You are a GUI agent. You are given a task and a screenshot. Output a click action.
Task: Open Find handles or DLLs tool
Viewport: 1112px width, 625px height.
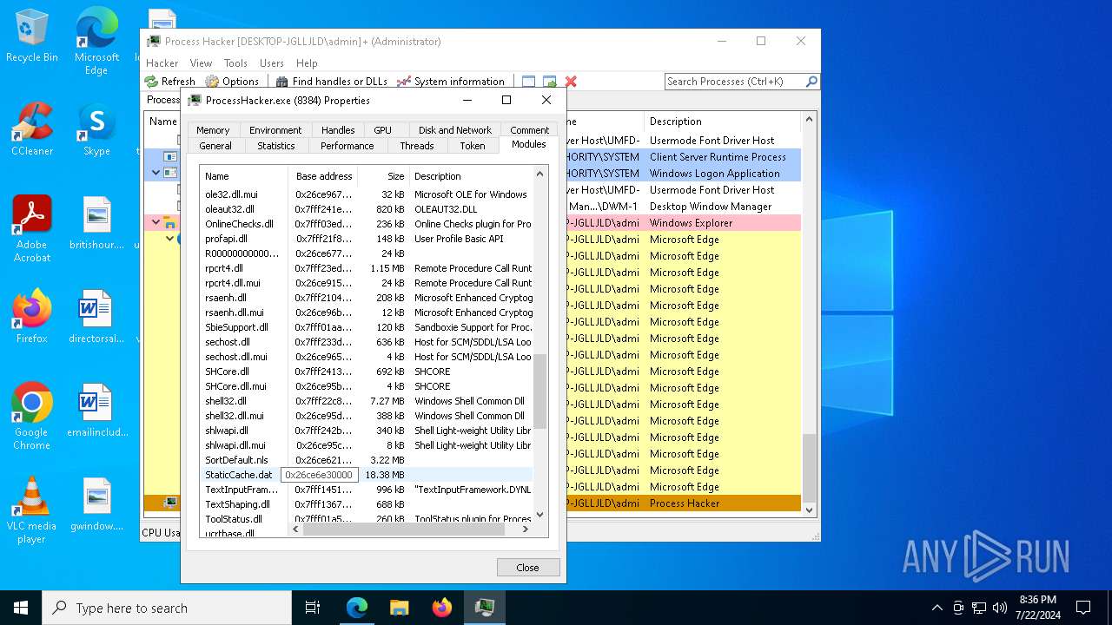tap(331, 81)
